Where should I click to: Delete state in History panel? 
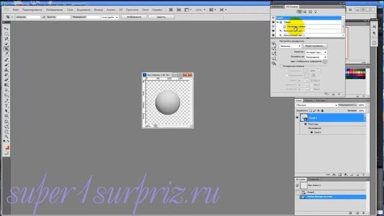(364, 213)
